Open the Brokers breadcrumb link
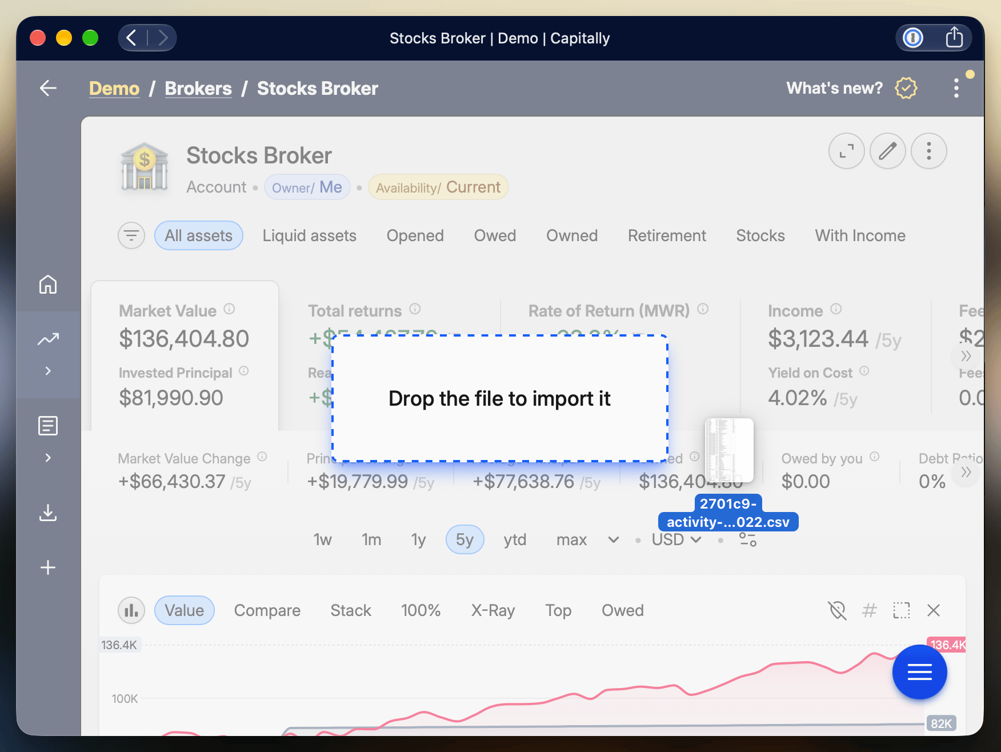Image resolution: width=1001 pixels, height=752 pixels. tap(198, 88)
